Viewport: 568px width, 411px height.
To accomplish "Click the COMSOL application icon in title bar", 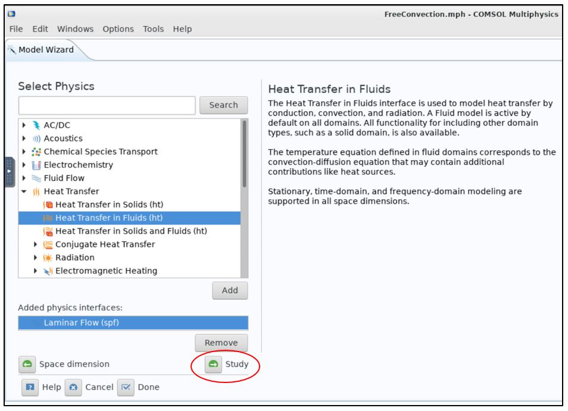I will tap(11, 14).
